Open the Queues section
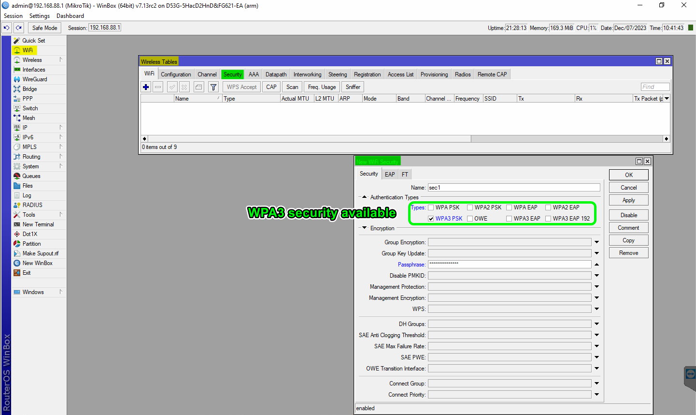Screen dimensions: 696x415 pyautogui.click(x=31, y=176)
